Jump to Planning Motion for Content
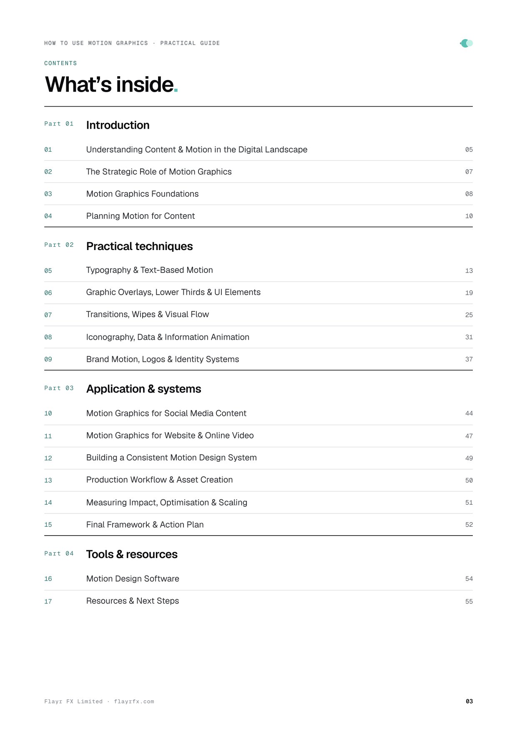 [258, 216]
